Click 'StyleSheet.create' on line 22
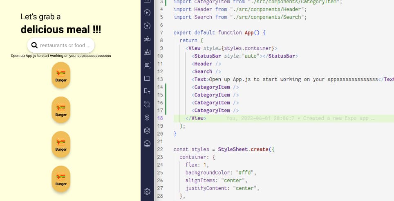Image resolution: width=394 pixels, height=201 pixels. [243, 149]
